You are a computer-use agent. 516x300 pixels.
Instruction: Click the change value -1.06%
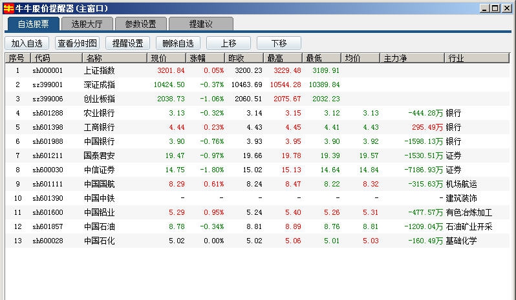pos(212,99)
